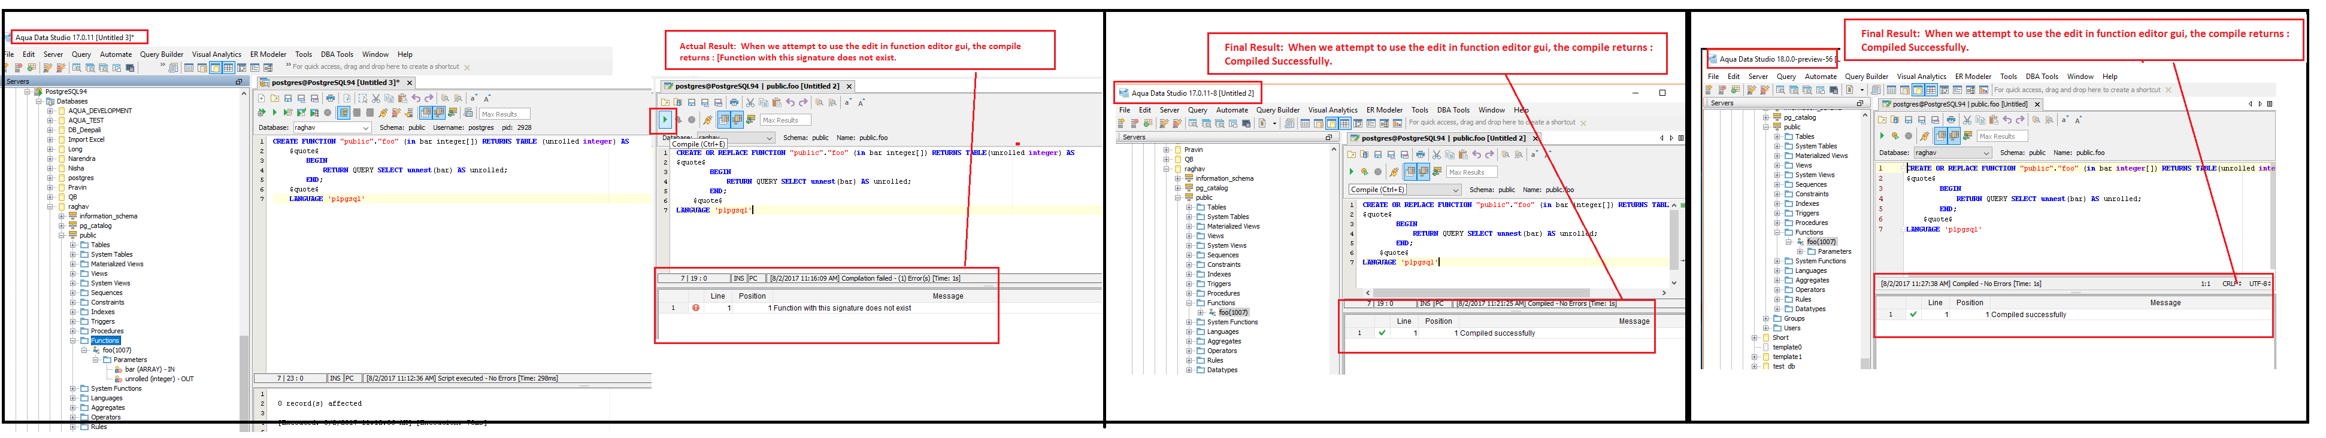Click the Servers panel dock icon in 18.0.0-preview window

(1859, 104)
